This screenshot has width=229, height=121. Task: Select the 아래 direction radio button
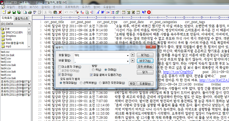click(106, 70)
